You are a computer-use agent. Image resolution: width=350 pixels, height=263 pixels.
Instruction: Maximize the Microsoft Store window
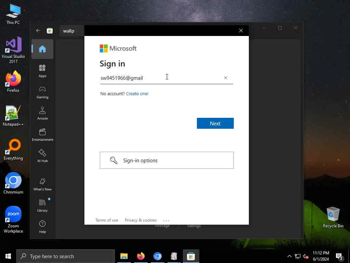tap(280, 28)
